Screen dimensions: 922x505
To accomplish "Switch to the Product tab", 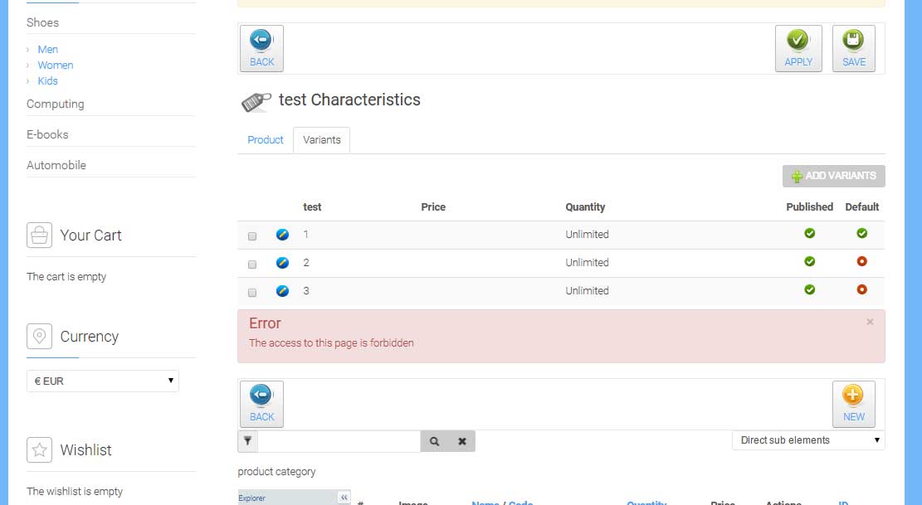I will [x=266, y=140].
